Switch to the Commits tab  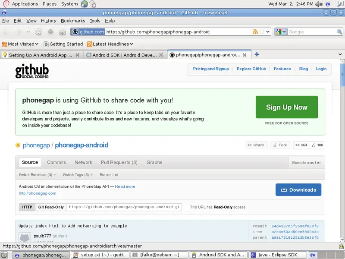[56, 162]
